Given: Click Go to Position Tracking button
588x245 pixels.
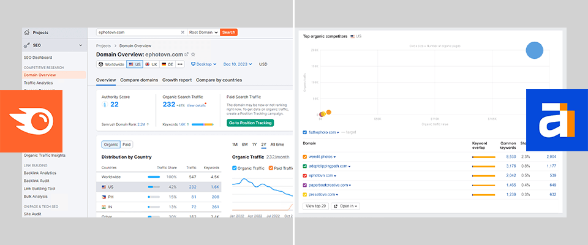Looking at the screenshot, I should (250, 123).
